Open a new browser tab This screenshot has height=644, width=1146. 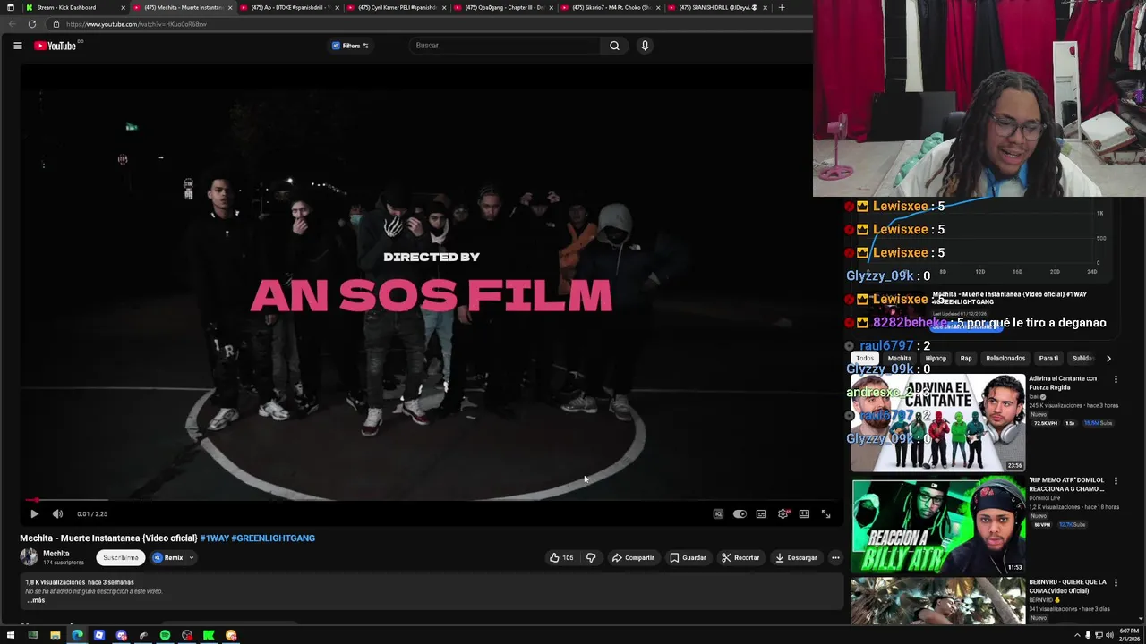782,7
